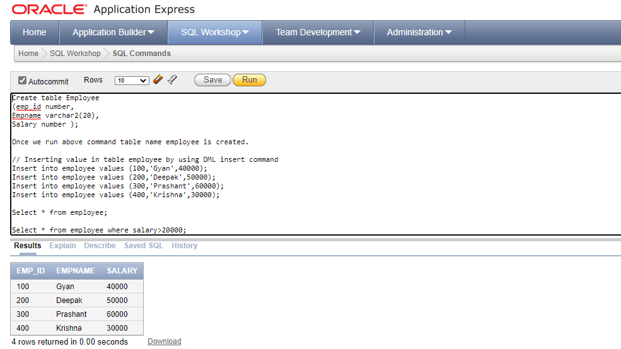Switch to the Describe tab
The image size is (621, 349).
pyautogui.click(x=100, y=246)
